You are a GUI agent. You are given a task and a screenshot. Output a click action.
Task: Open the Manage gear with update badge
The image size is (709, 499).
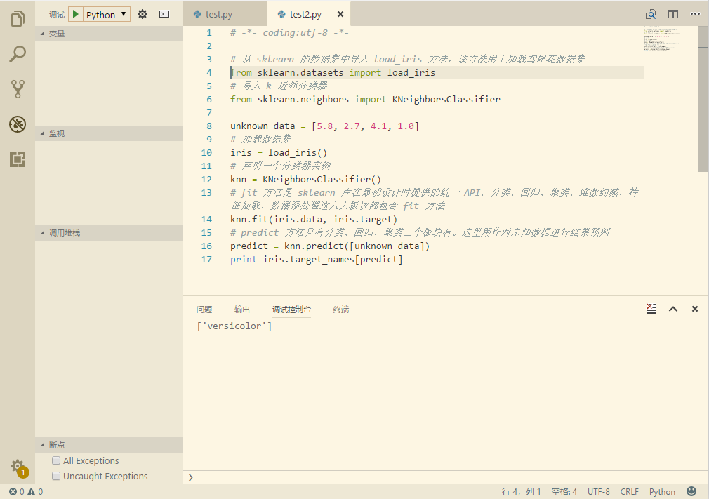coord(18,467)
